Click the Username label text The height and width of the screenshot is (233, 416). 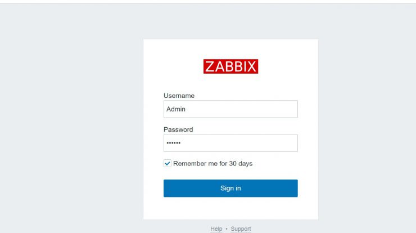click(x=179, y=96)
